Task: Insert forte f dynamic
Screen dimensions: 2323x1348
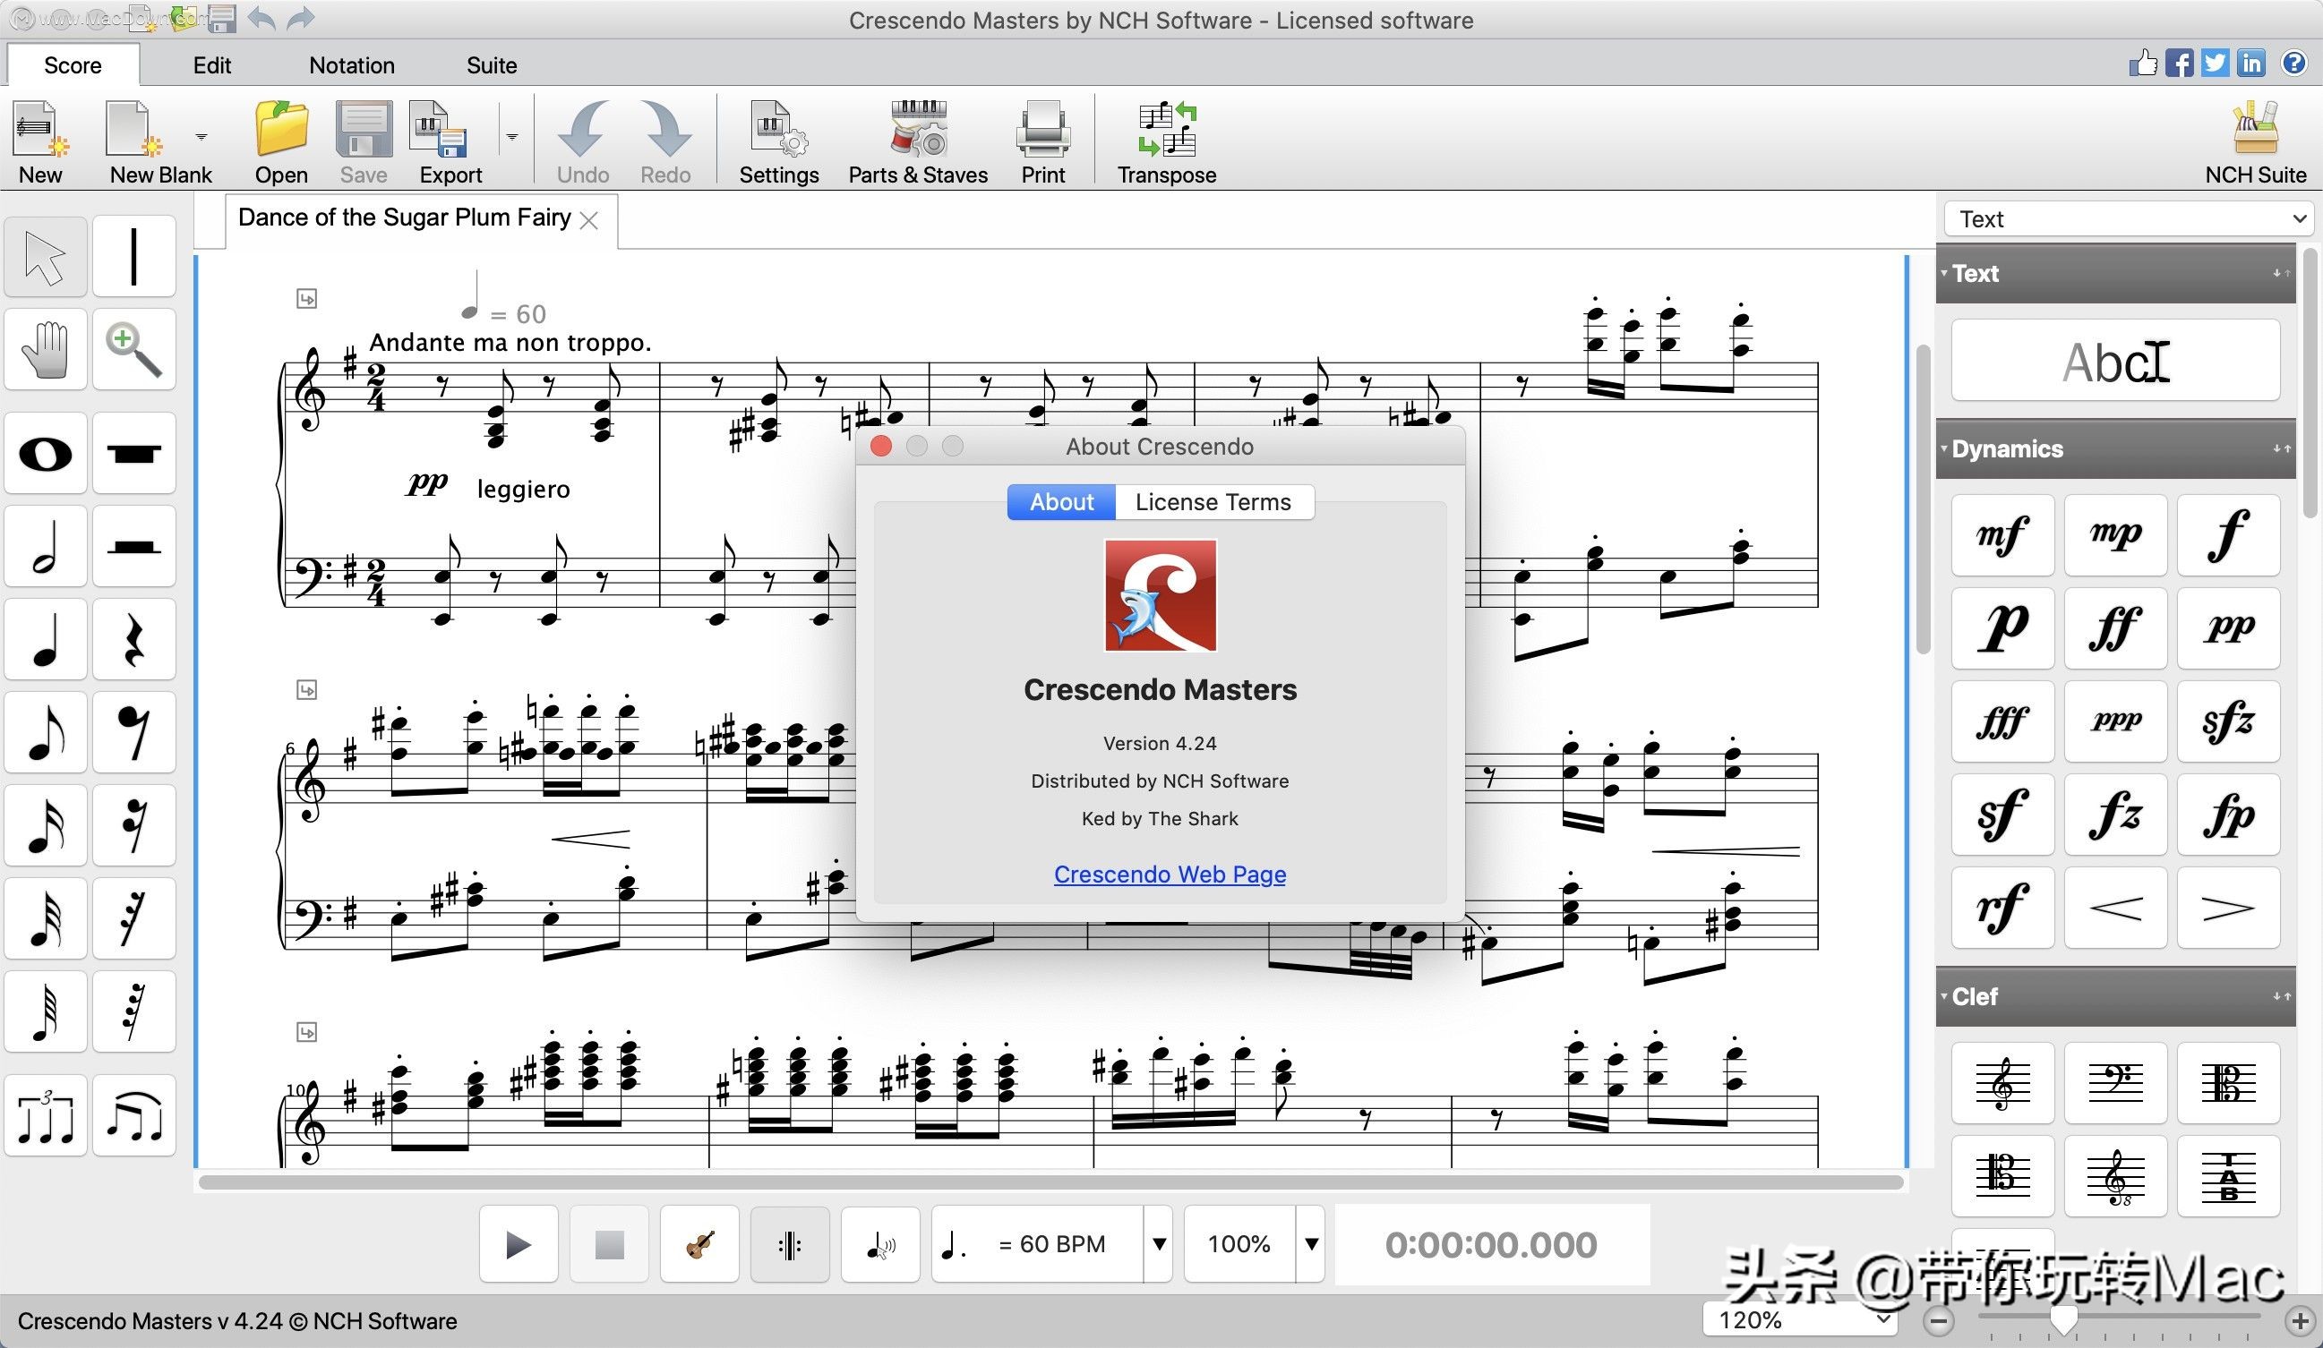Action: pyautogui.click(x=2229, y=535)
